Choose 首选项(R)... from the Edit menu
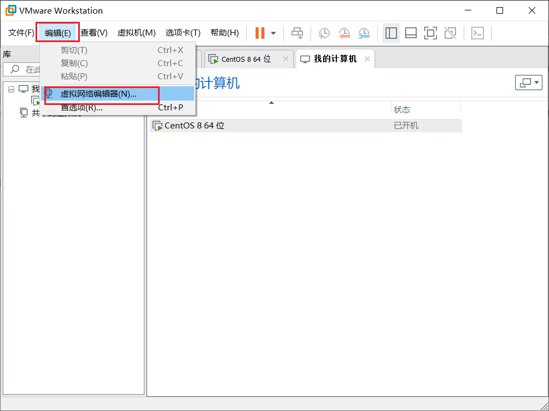The height and width of the screenshot is (411, 549). [x=118, y=108]
